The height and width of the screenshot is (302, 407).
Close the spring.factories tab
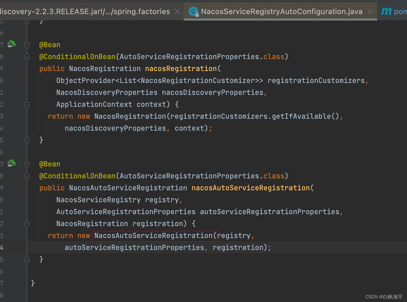coord(177,11)
